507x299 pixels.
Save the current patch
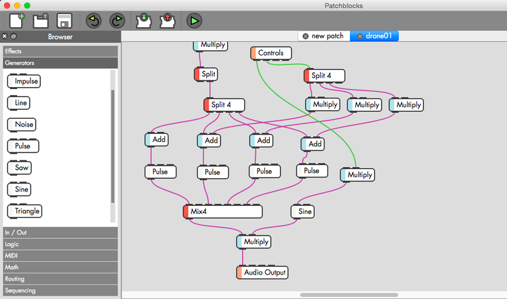[x=64, y=20]
